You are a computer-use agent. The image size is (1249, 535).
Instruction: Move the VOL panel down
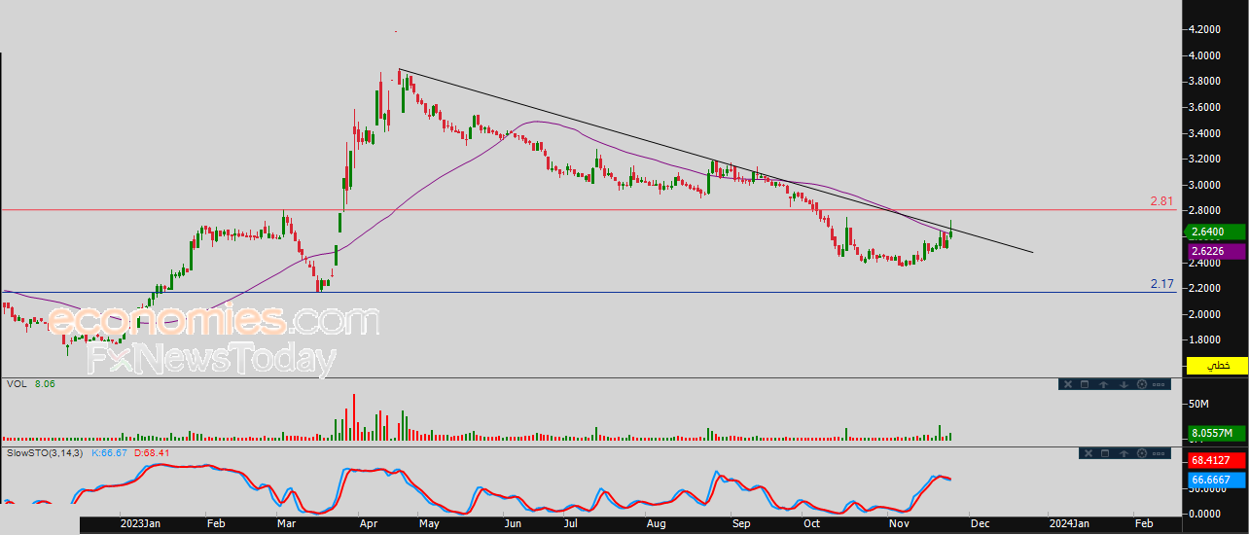pos(1124,384)
